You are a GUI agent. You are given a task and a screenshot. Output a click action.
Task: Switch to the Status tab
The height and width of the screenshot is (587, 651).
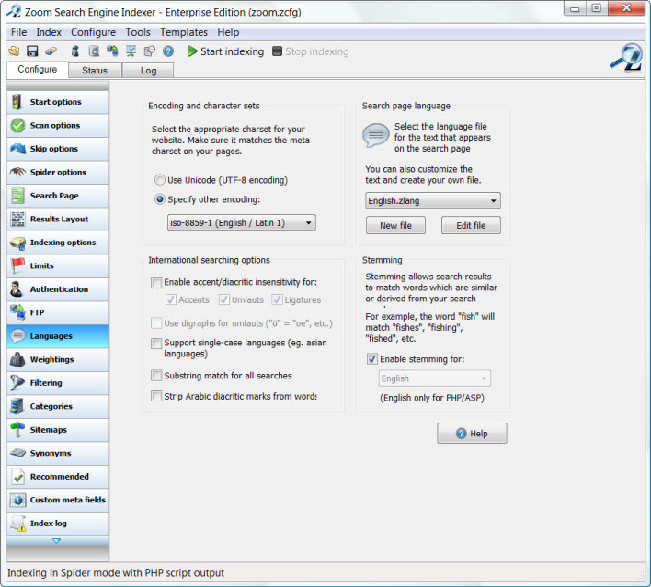pos(95,71)
